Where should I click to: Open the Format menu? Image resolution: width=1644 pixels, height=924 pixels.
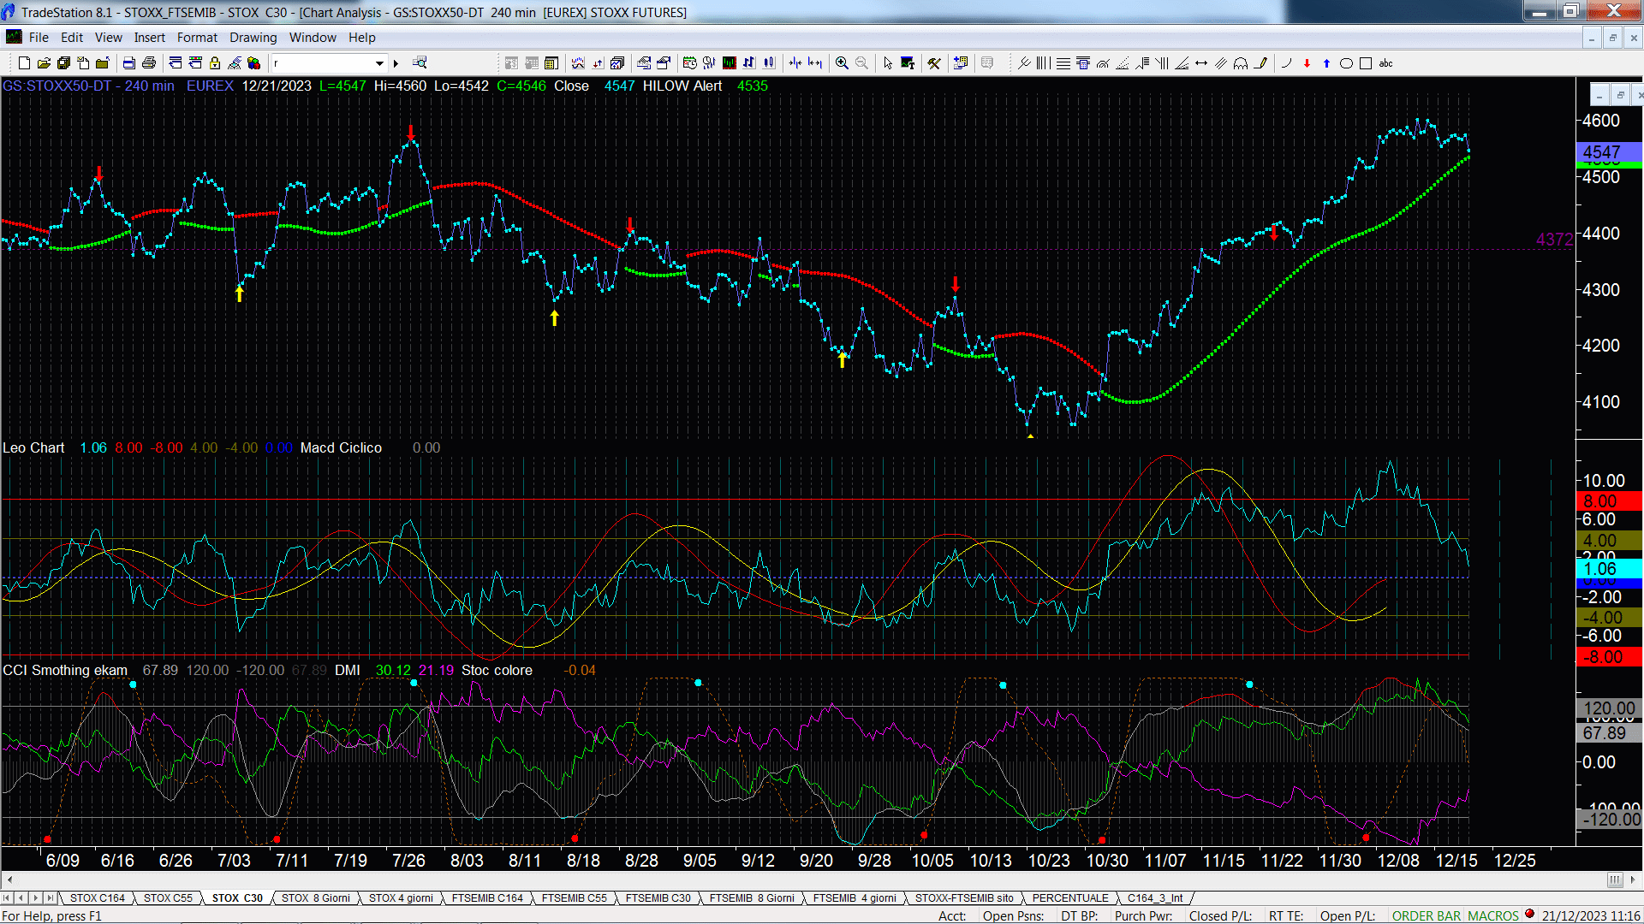tap(197, 38)
